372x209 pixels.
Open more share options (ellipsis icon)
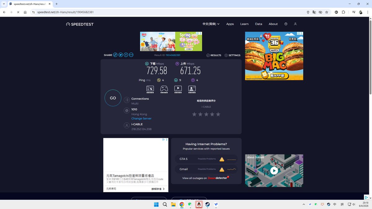(131, 55)
